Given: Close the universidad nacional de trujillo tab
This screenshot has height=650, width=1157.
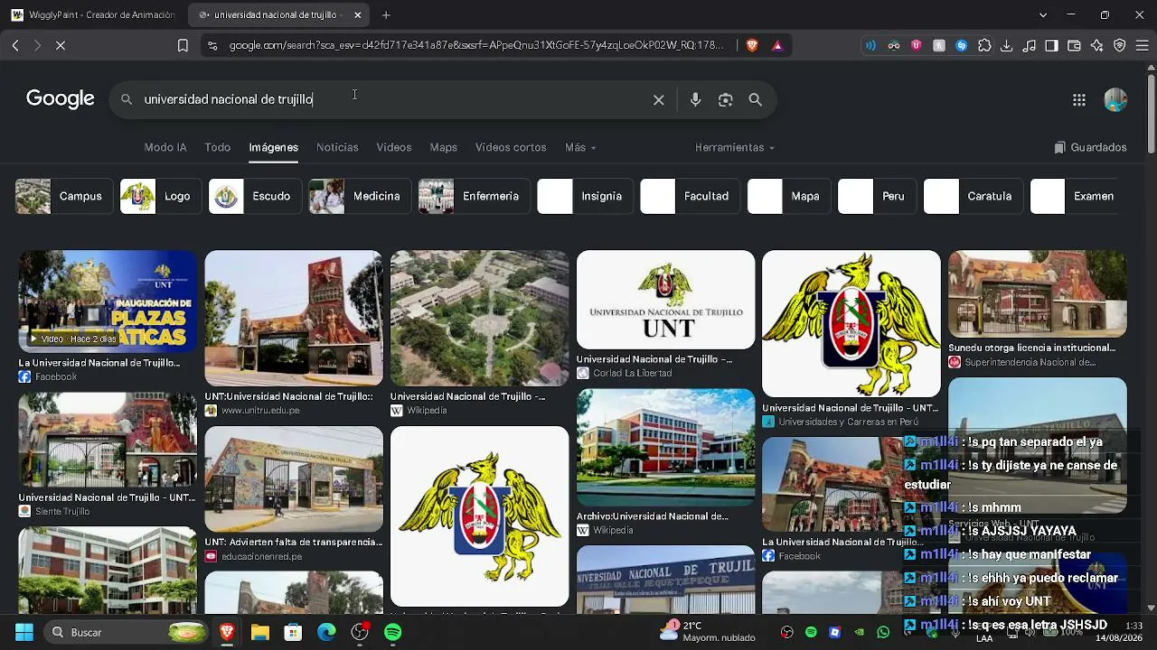Looking at the screenshot, I should click(x=358, y=14).
